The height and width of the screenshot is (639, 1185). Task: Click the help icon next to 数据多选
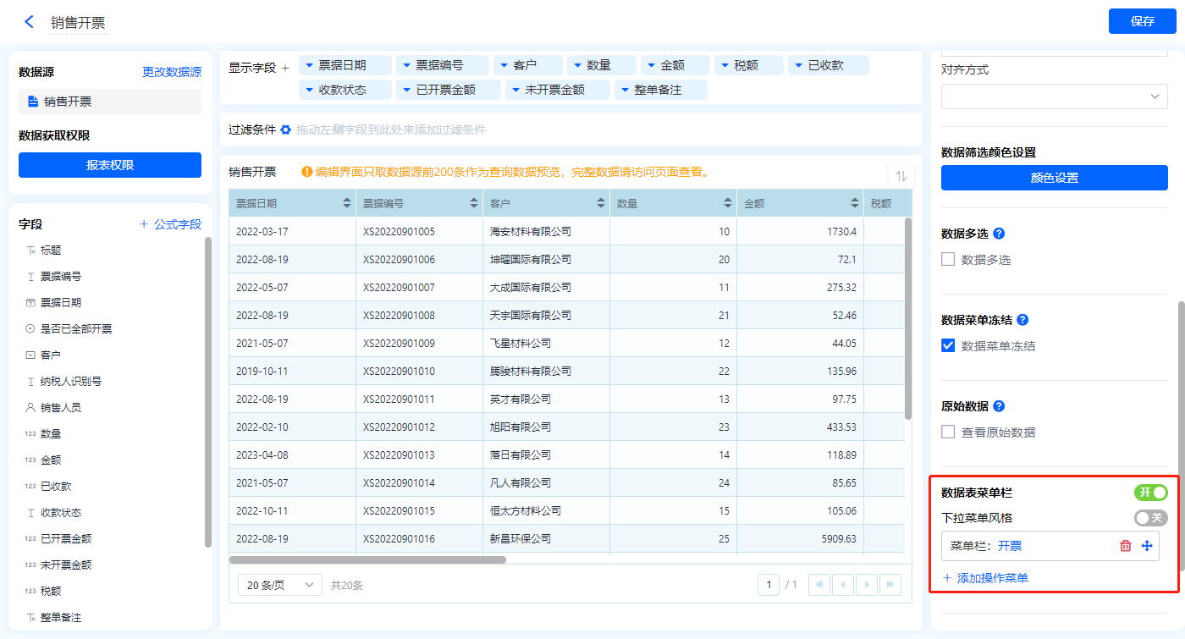pyautogui.click(x=999, y=234)
